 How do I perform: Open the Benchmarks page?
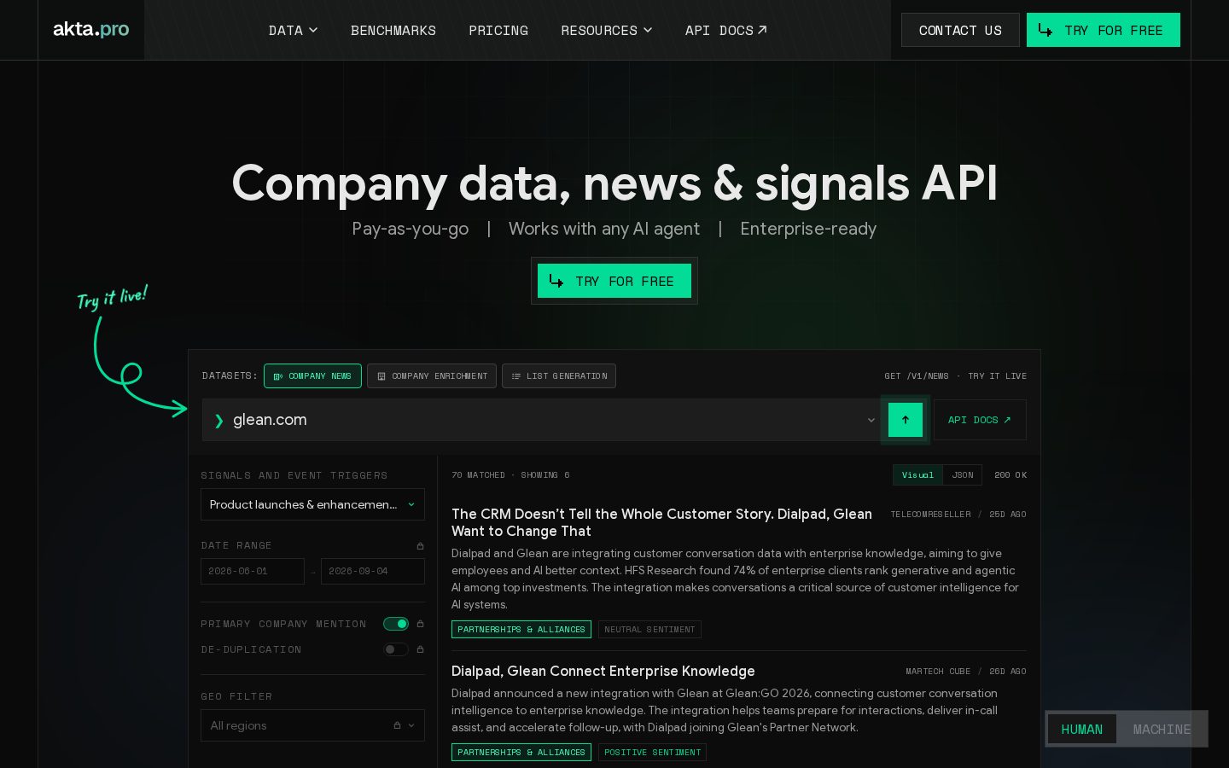393,30
